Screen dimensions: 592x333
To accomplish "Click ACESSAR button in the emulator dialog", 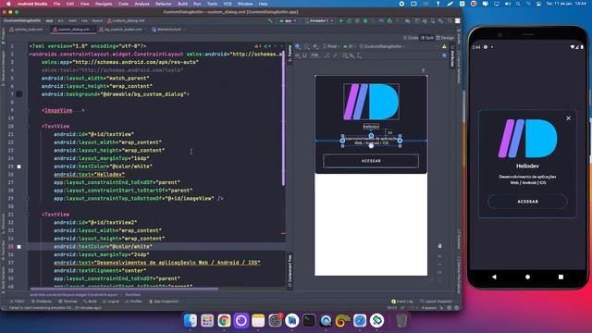I will tap(527, 202).
